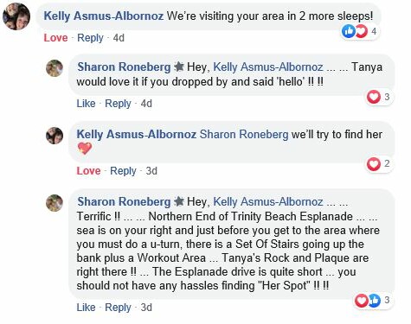Open Kelly's profile picture on top comment
This screenshot has width=411, height=324.
16,16
